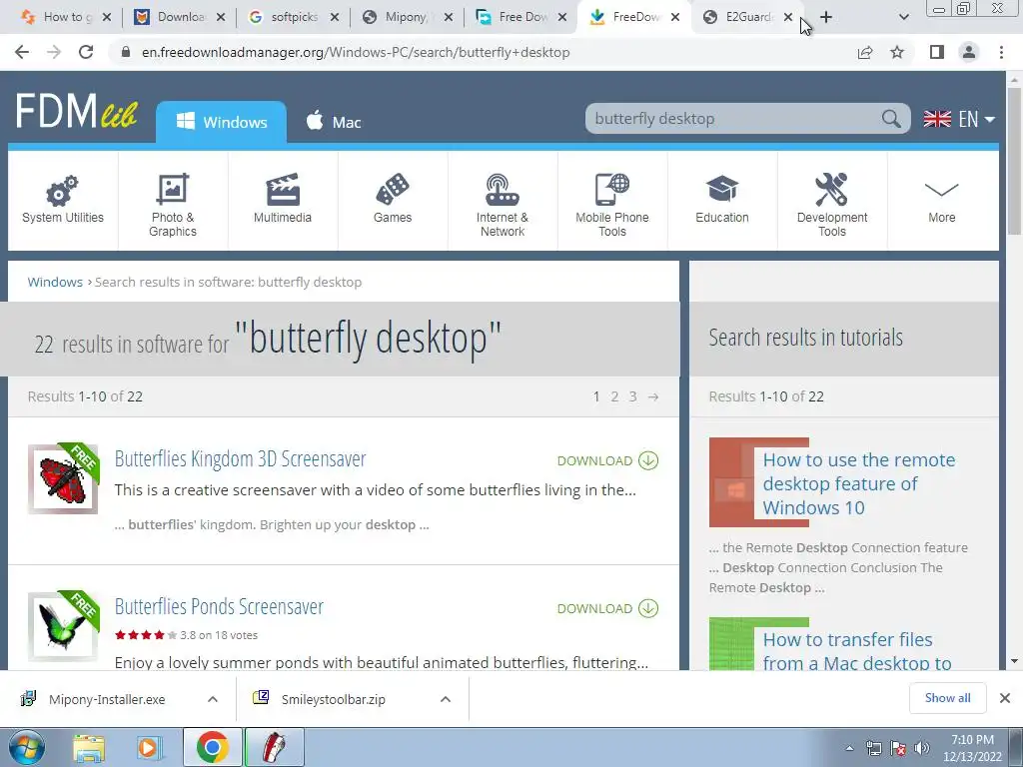
Task: Open Development Tools category
Action: pos(832,201)
